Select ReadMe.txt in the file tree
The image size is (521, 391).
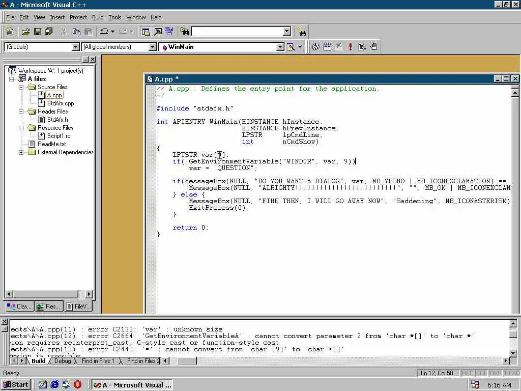coord(51,144)
